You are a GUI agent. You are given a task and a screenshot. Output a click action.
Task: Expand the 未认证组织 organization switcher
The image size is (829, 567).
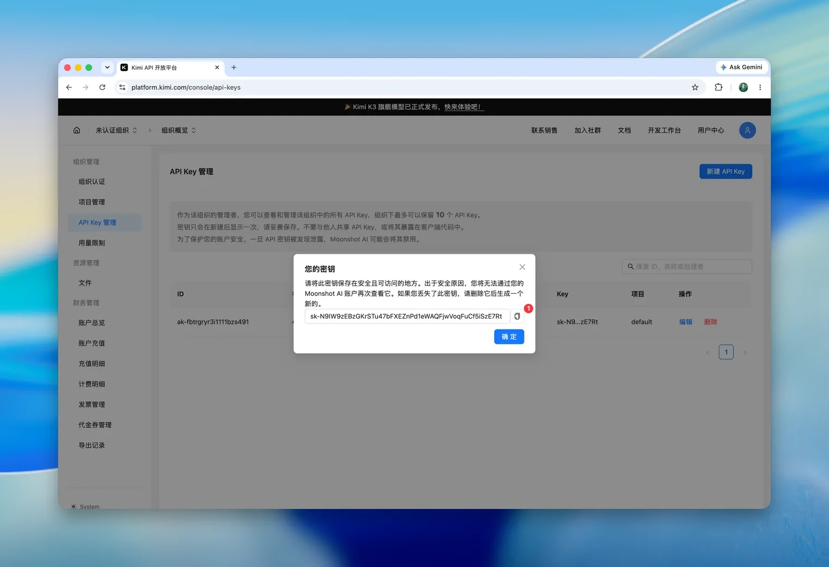116,130
